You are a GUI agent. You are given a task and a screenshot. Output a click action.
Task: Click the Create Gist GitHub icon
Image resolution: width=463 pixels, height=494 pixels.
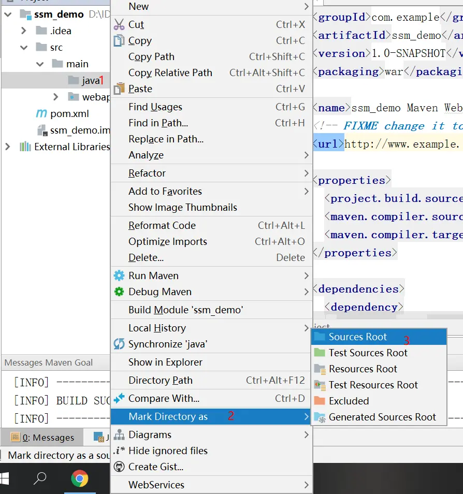pyautogui.click(x=119, y=467)
